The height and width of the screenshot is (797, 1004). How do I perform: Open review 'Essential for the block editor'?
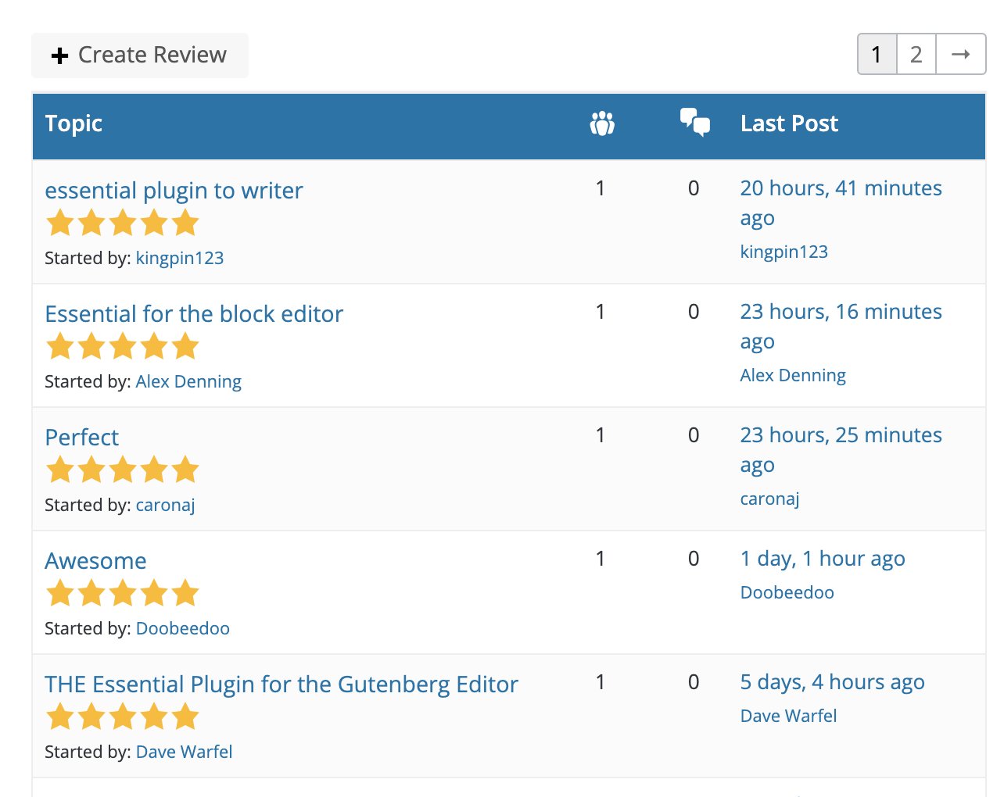point(194,314)
